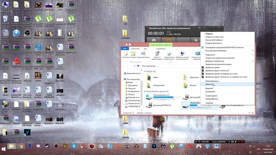Viewport: 276px width, 155px height.
Task: Open Изображения folder in main pane
Action: pyautogui.click(x=155, y=85)
